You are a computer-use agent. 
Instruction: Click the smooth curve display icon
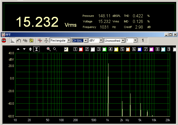coord(18,40)
